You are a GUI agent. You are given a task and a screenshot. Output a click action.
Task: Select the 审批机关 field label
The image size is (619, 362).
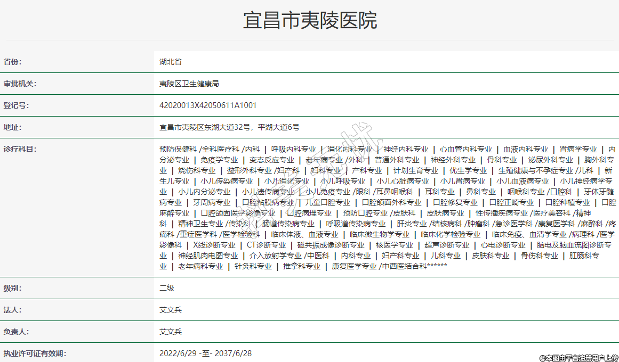pyautogui.click(x=20, y=84)
